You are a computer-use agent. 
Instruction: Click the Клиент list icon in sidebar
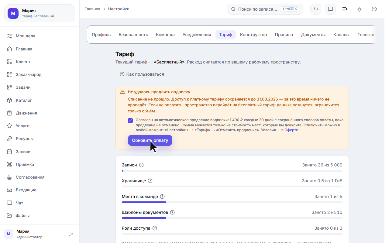(9, 62)
